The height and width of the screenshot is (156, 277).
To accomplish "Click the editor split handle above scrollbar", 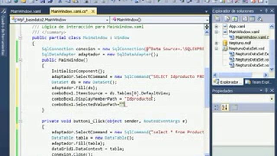I will (206, 27).
